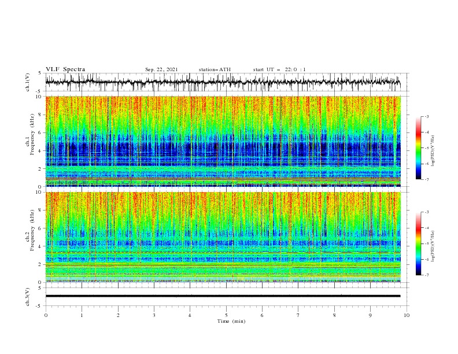Screen dimensions: 458x354
Task: Click the 'ch.3(V)' axis label
Action: tap(28, 297)
